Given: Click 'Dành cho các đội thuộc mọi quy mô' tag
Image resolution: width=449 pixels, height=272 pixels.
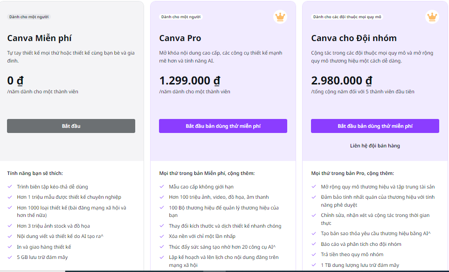Looking at the screenshot, I should [347, 17].
